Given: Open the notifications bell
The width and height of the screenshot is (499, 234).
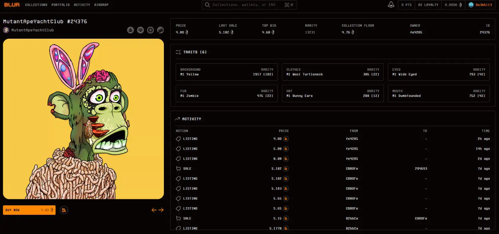Looking at the screenshot, I should coord(391,5).
